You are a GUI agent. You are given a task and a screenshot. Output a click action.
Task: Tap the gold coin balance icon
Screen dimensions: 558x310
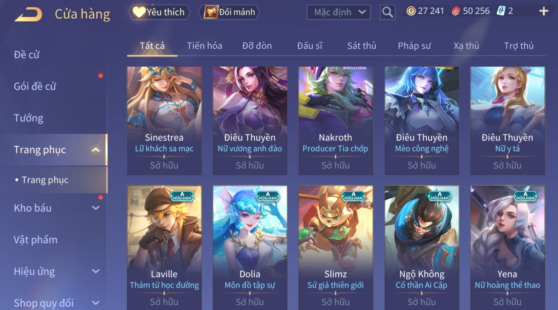(x=411, y=11)
